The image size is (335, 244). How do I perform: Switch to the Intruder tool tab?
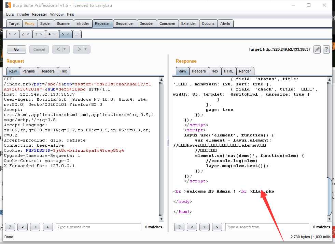point(83,23)
